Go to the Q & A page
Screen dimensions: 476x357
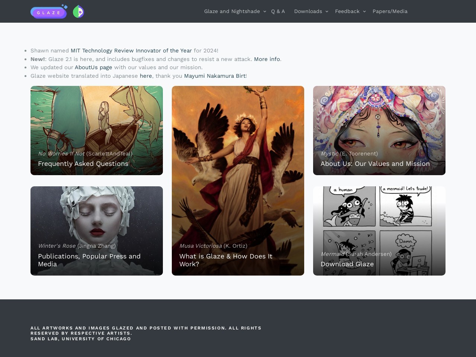point(278,12)
